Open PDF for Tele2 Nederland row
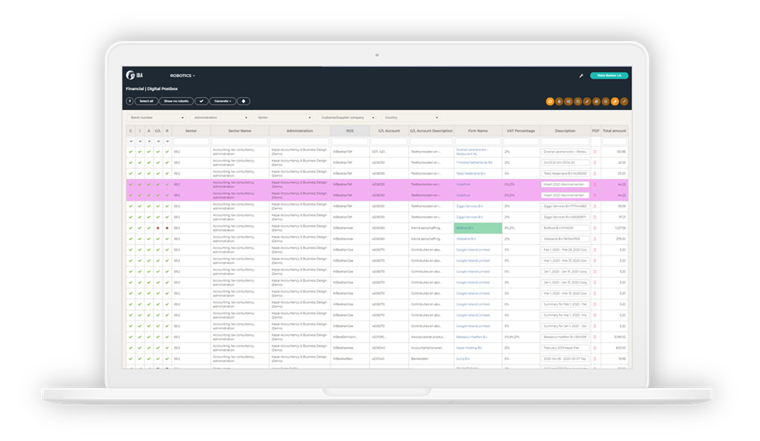Screen dimensions: 760x441 pos(594,174)
